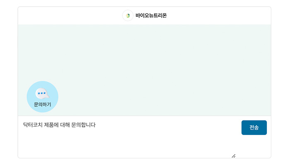Click the word 닥터코치 in the message box
Screen dimensions: 290x165
(33, 125)
